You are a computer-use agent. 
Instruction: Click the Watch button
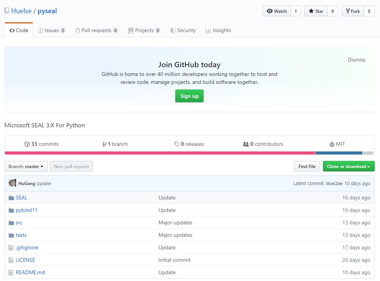(277, 11)
